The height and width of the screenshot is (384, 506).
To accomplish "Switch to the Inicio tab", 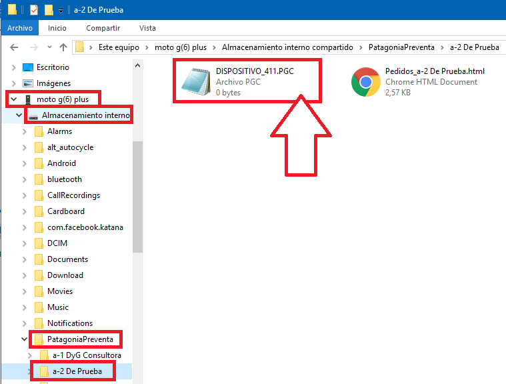I will tap(57, 28).
